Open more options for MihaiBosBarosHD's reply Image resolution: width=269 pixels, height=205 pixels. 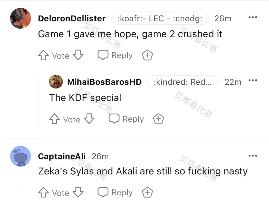pos(253,81)
